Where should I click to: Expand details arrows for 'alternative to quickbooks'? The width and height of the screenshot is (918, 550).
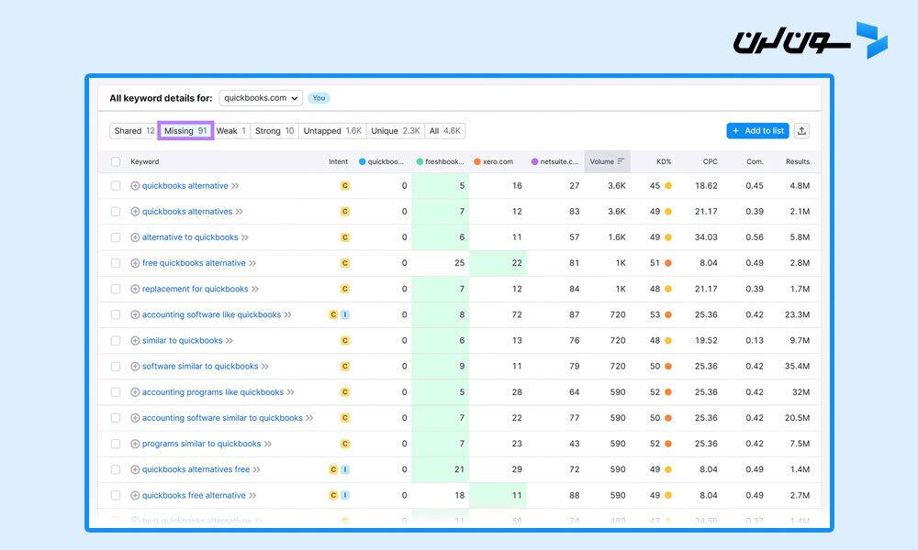coord(245,237)
